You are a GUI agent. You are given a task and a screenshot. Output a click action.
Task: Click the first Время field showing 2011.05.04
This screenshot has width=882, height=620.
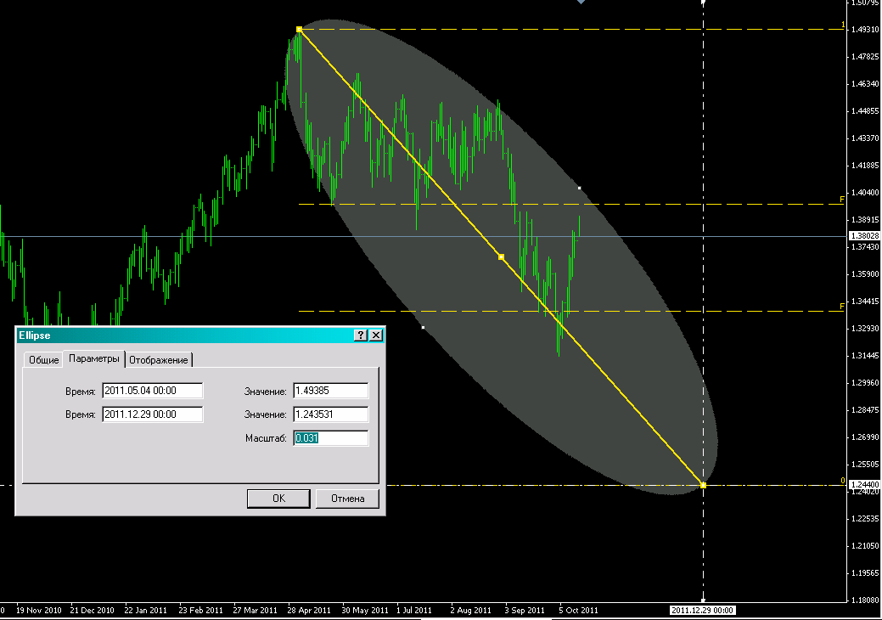click(x=152, y=391)
